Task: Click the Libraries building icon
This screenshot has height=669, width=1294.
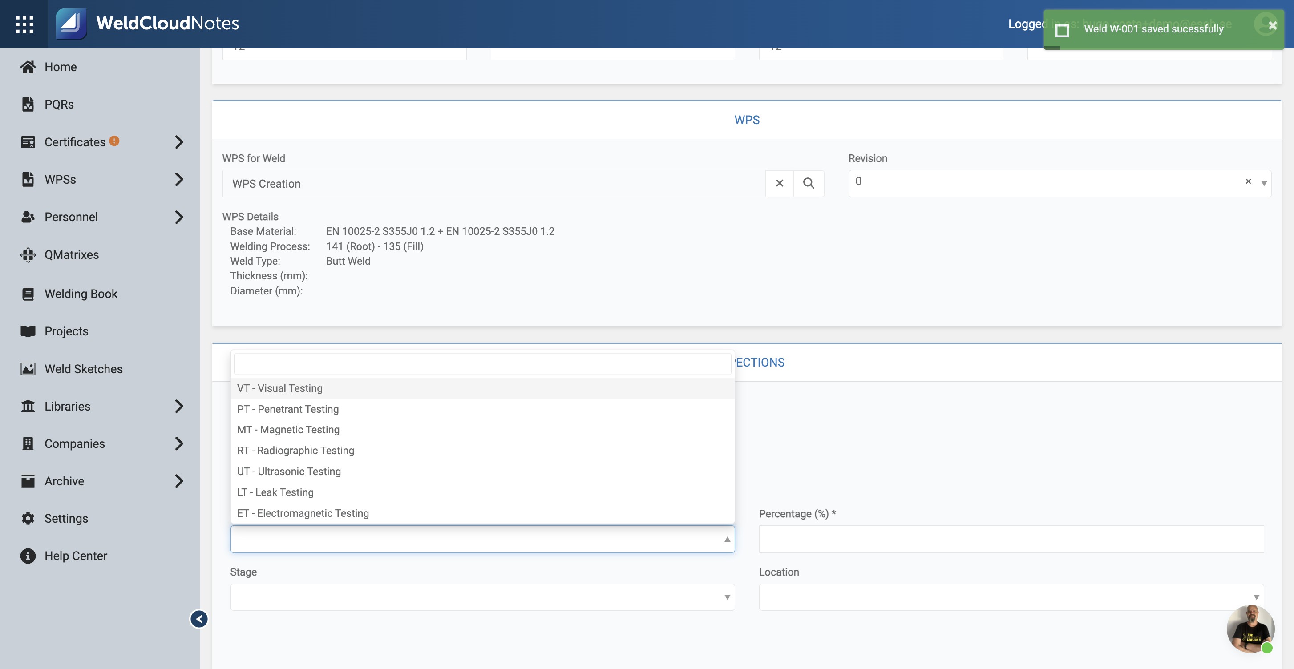Action: coord(28,406)
